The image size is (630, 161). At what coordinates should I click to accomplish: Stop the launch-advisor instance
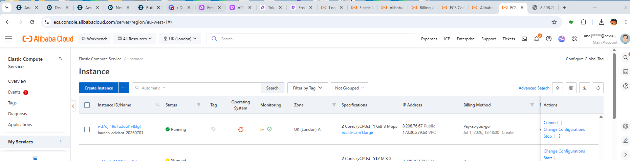click(548, 136)
